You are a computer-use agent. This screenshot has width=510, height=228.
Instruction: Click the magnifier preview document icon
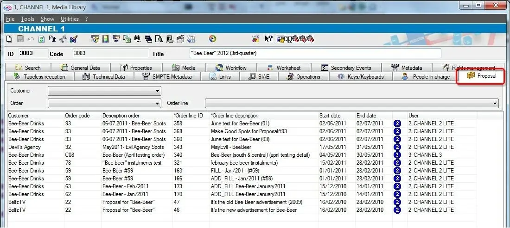click(x=159, y=39)
